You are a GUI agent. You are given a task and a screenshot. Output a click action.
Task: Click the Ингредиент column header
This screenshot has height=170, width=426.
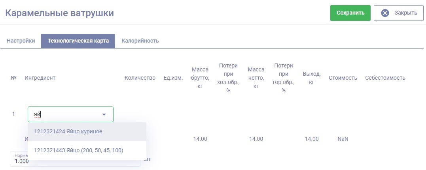point(40,78)
